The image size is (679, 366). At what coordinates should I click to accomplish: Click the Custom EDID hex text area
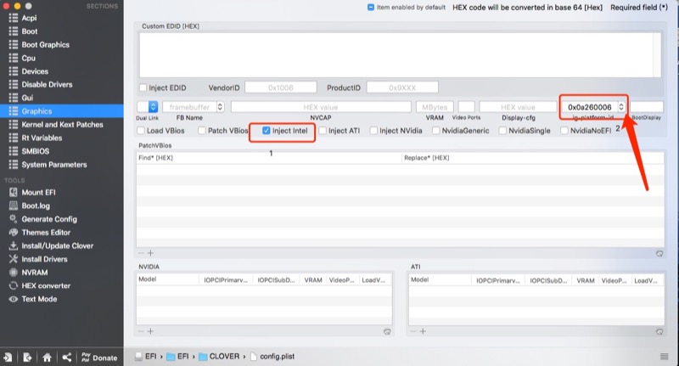397,53
